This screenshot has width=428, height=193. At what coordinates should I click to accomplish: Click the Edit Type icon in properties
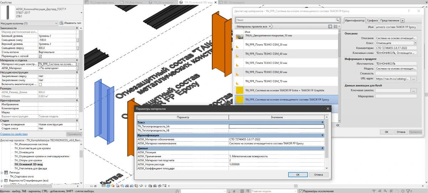click(62, 23)
